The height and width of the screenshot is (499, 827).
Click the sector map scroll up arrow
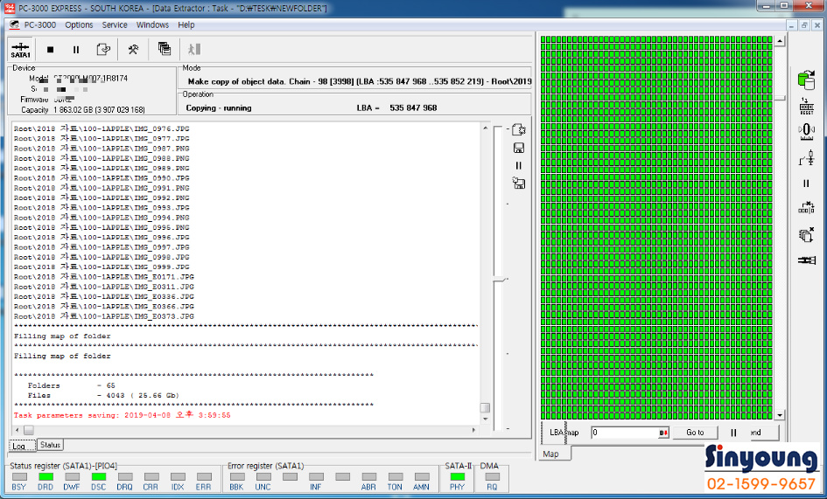(x=780, y=40)
